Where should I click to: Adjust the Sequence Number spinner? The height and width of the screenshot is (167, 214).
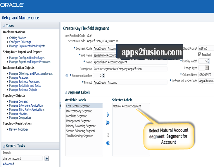[x=103, y=75]
